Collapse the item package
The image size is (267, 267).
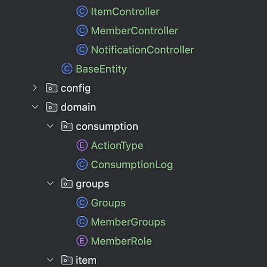click(50, 260)
